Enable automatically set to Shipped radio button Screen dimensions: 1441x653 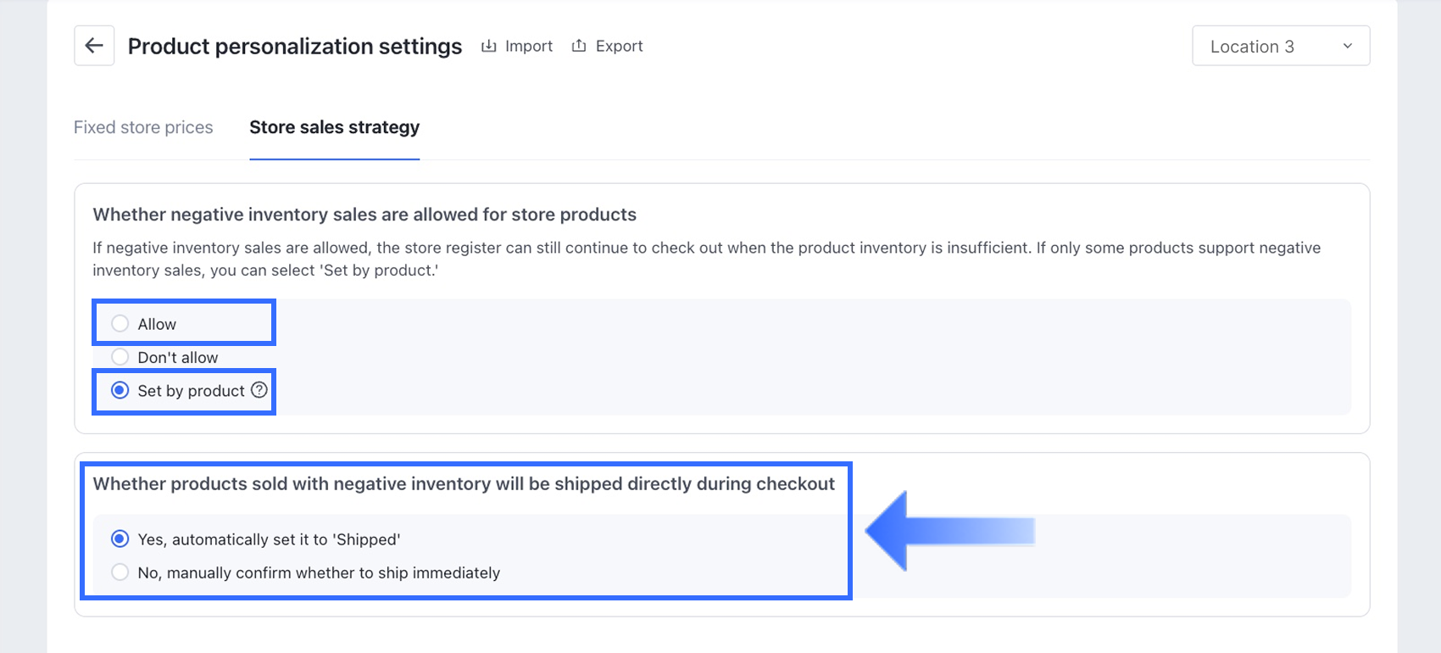120,539
